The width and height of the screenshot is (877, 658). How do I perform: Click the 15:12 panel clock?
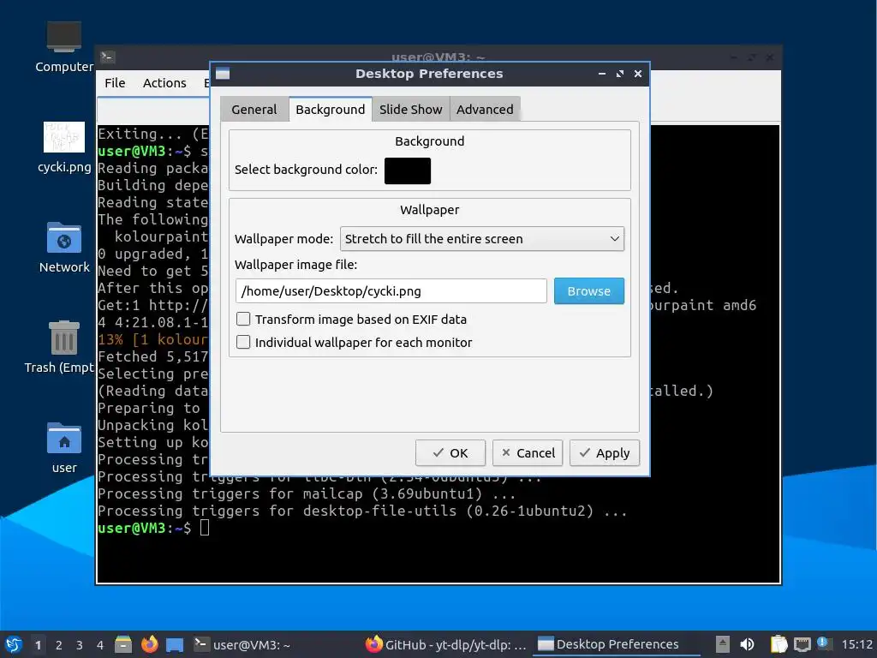tap(857, 644)
